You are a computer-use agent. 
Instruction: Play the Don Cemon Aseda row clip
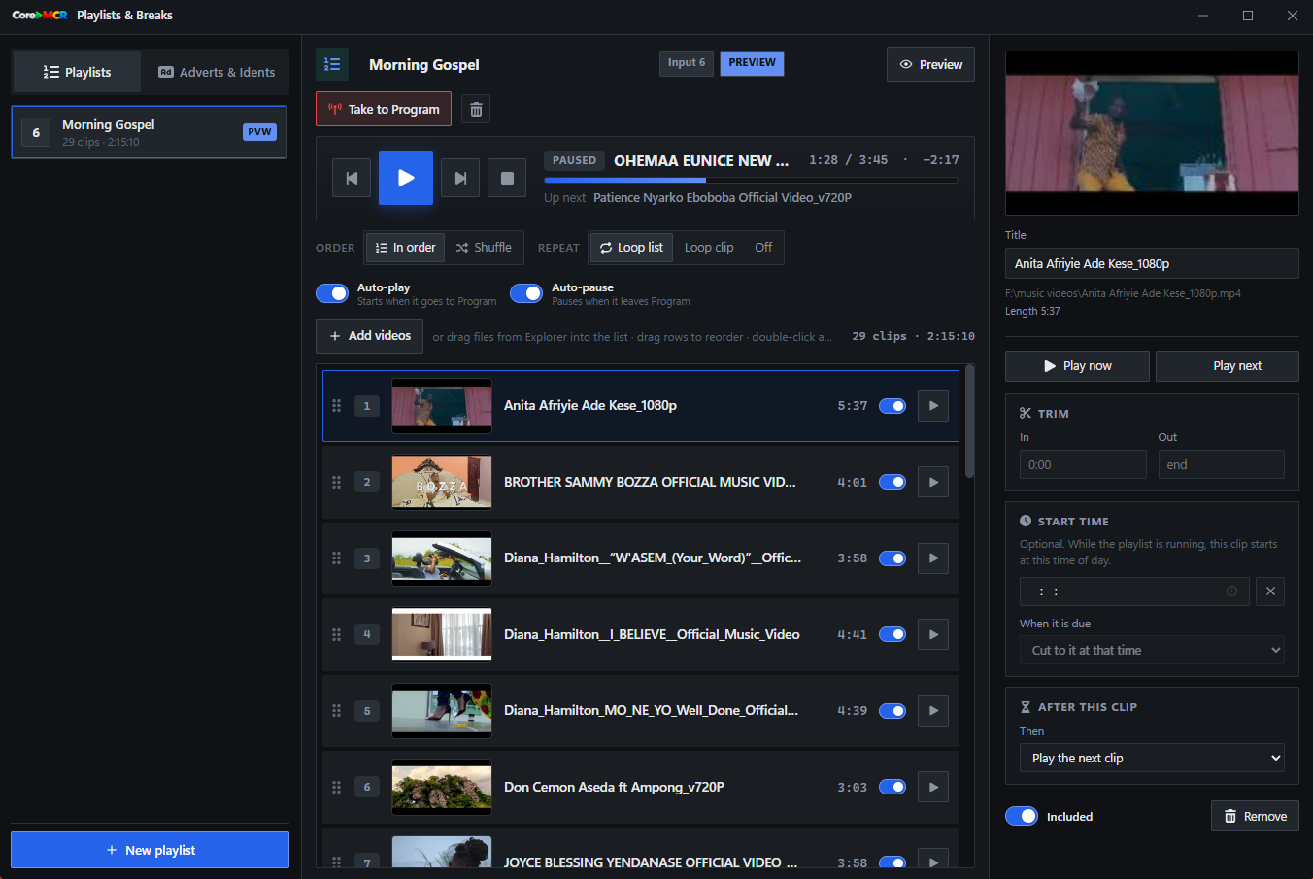933,787
